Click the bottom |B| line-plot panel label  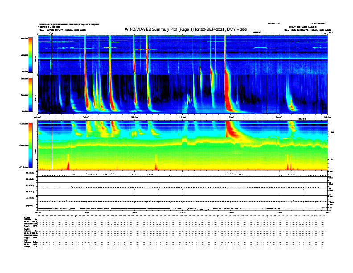click(x=30, y=206)
